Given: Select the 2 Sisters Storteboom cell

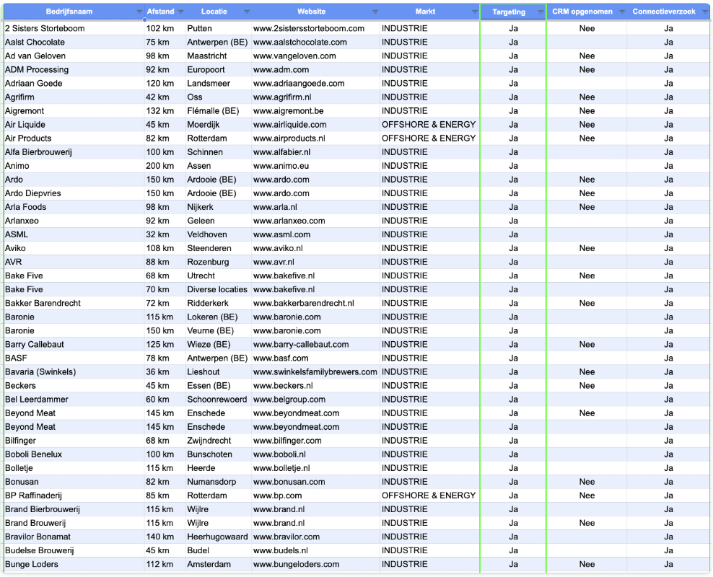Looking at the screenshot, I should (45, 29).
